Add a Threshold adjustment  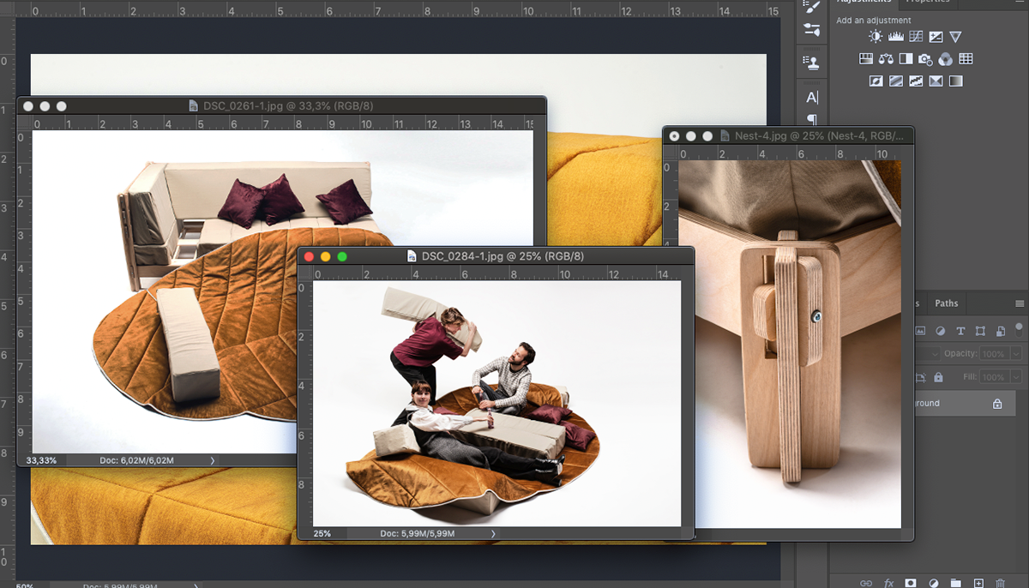pos(916,81)
